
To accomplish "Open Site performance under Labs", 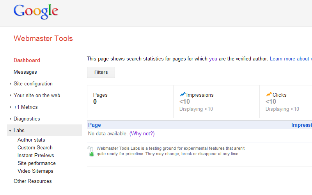I will [37, 163].
